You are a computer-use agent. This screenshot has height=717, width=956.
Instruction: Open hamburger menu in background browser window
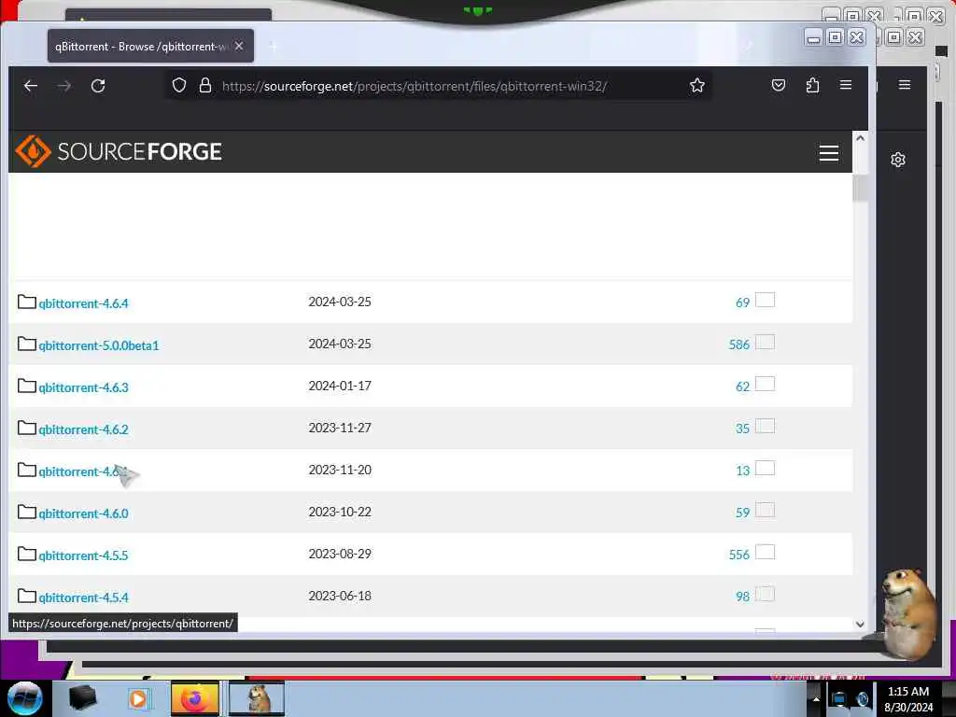[905, 85]
